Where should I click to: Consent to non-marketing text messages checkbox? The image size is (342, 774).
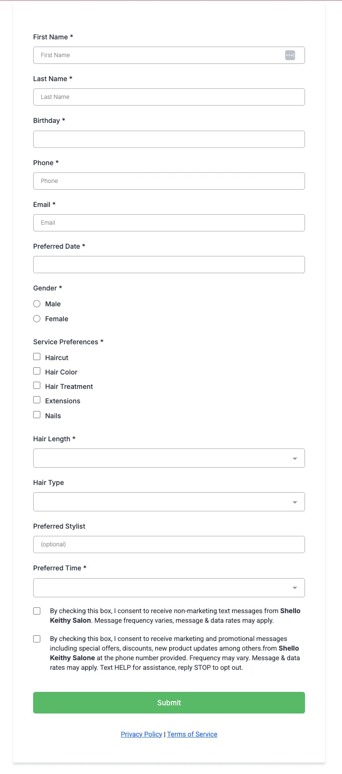[37, 611]
